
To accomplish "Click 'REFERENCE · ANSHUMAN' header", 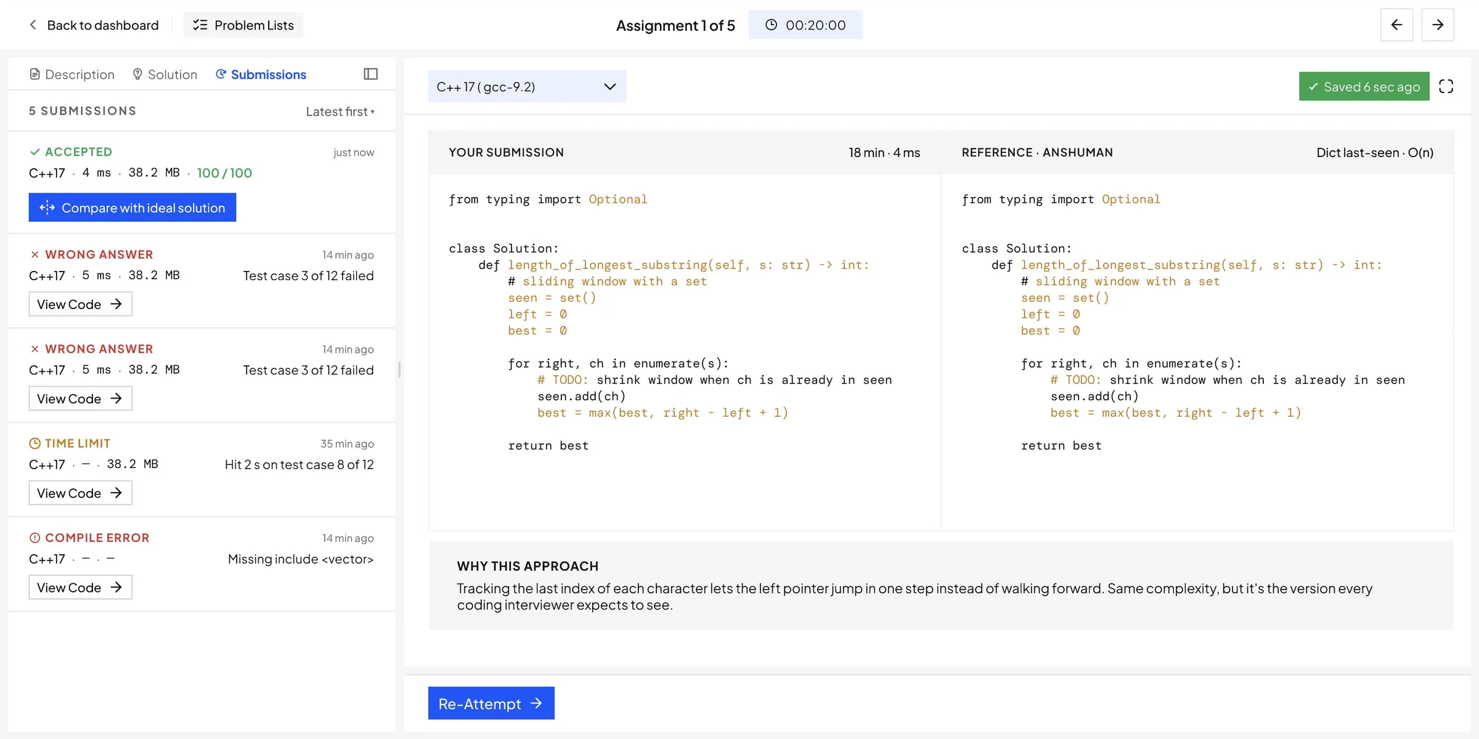I will tap(1037, 152).
